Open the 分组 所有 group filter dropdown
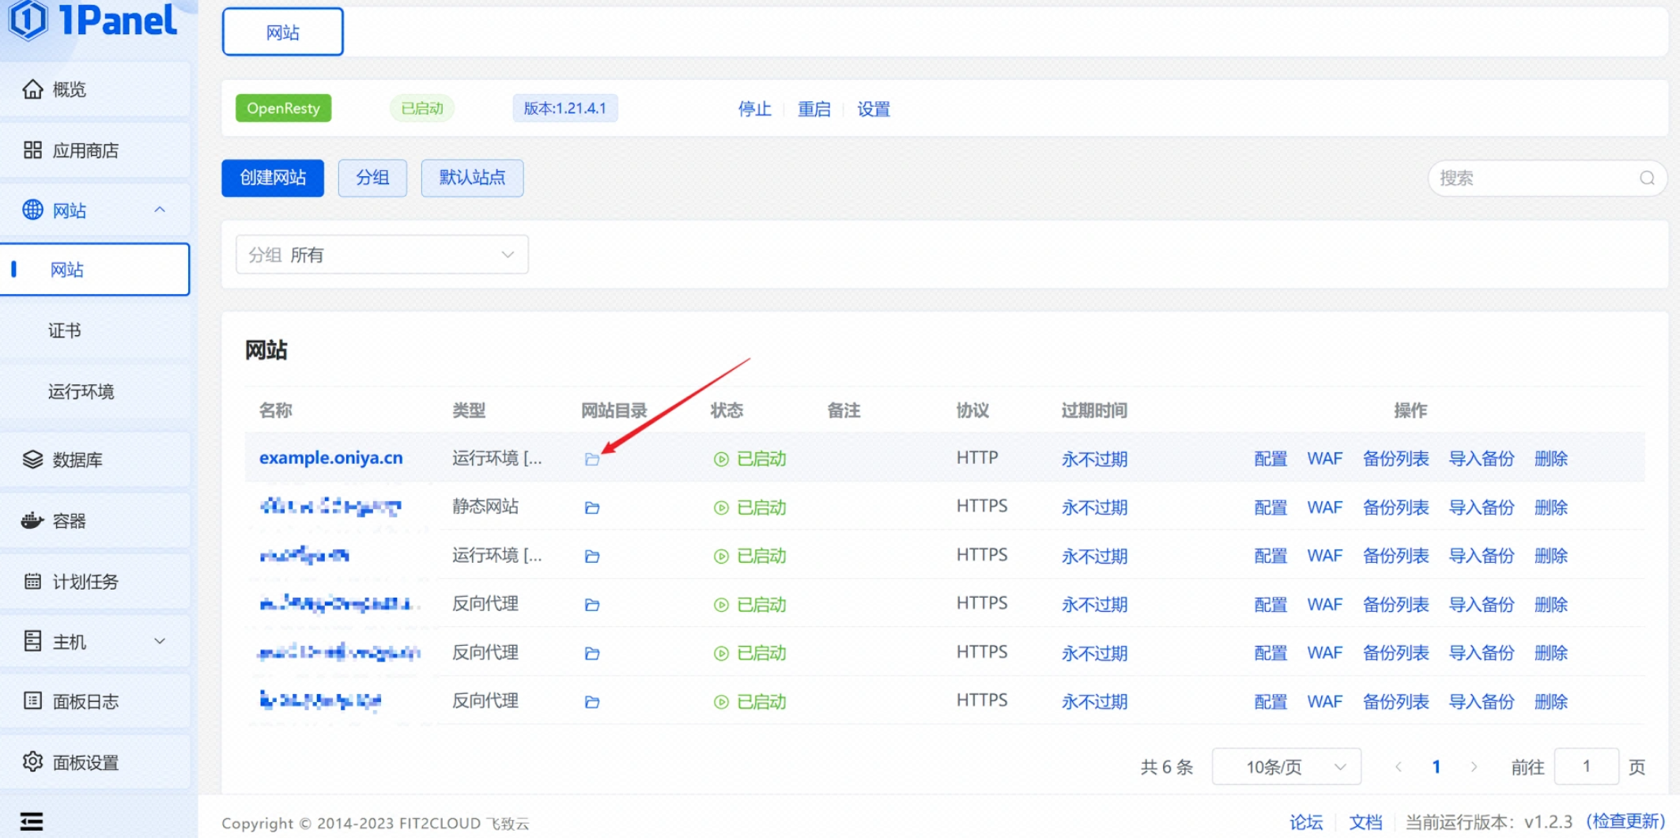1680x838 pixels. (382, 255)
